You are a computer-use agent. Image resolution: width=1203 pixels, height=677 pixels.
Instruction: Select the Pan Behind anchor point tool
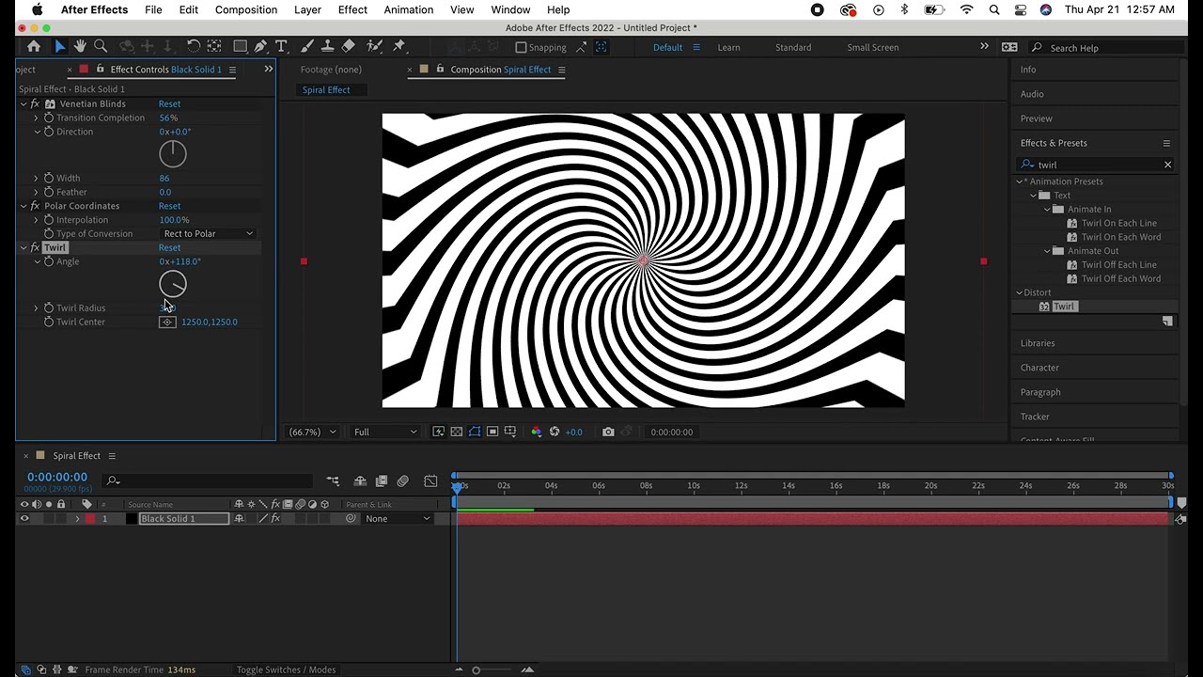click(214, 46)
